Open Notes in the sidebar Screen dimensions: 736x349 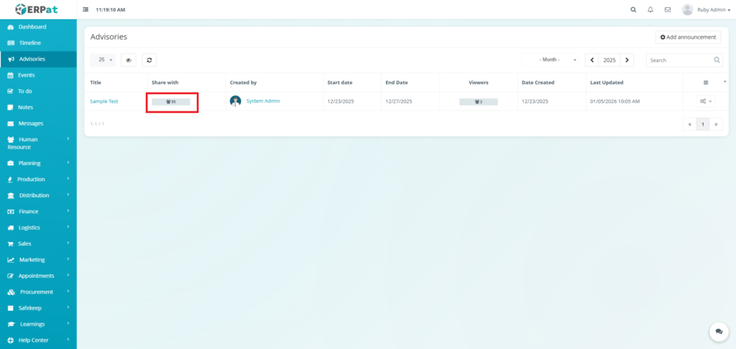pos(38,108)
